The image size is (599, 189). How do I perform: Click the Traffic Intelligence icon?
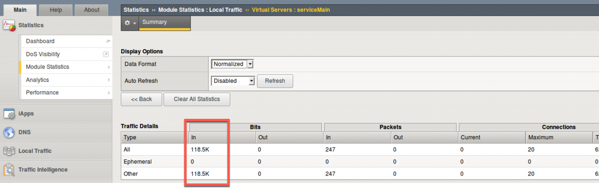[x=9, y=170]
